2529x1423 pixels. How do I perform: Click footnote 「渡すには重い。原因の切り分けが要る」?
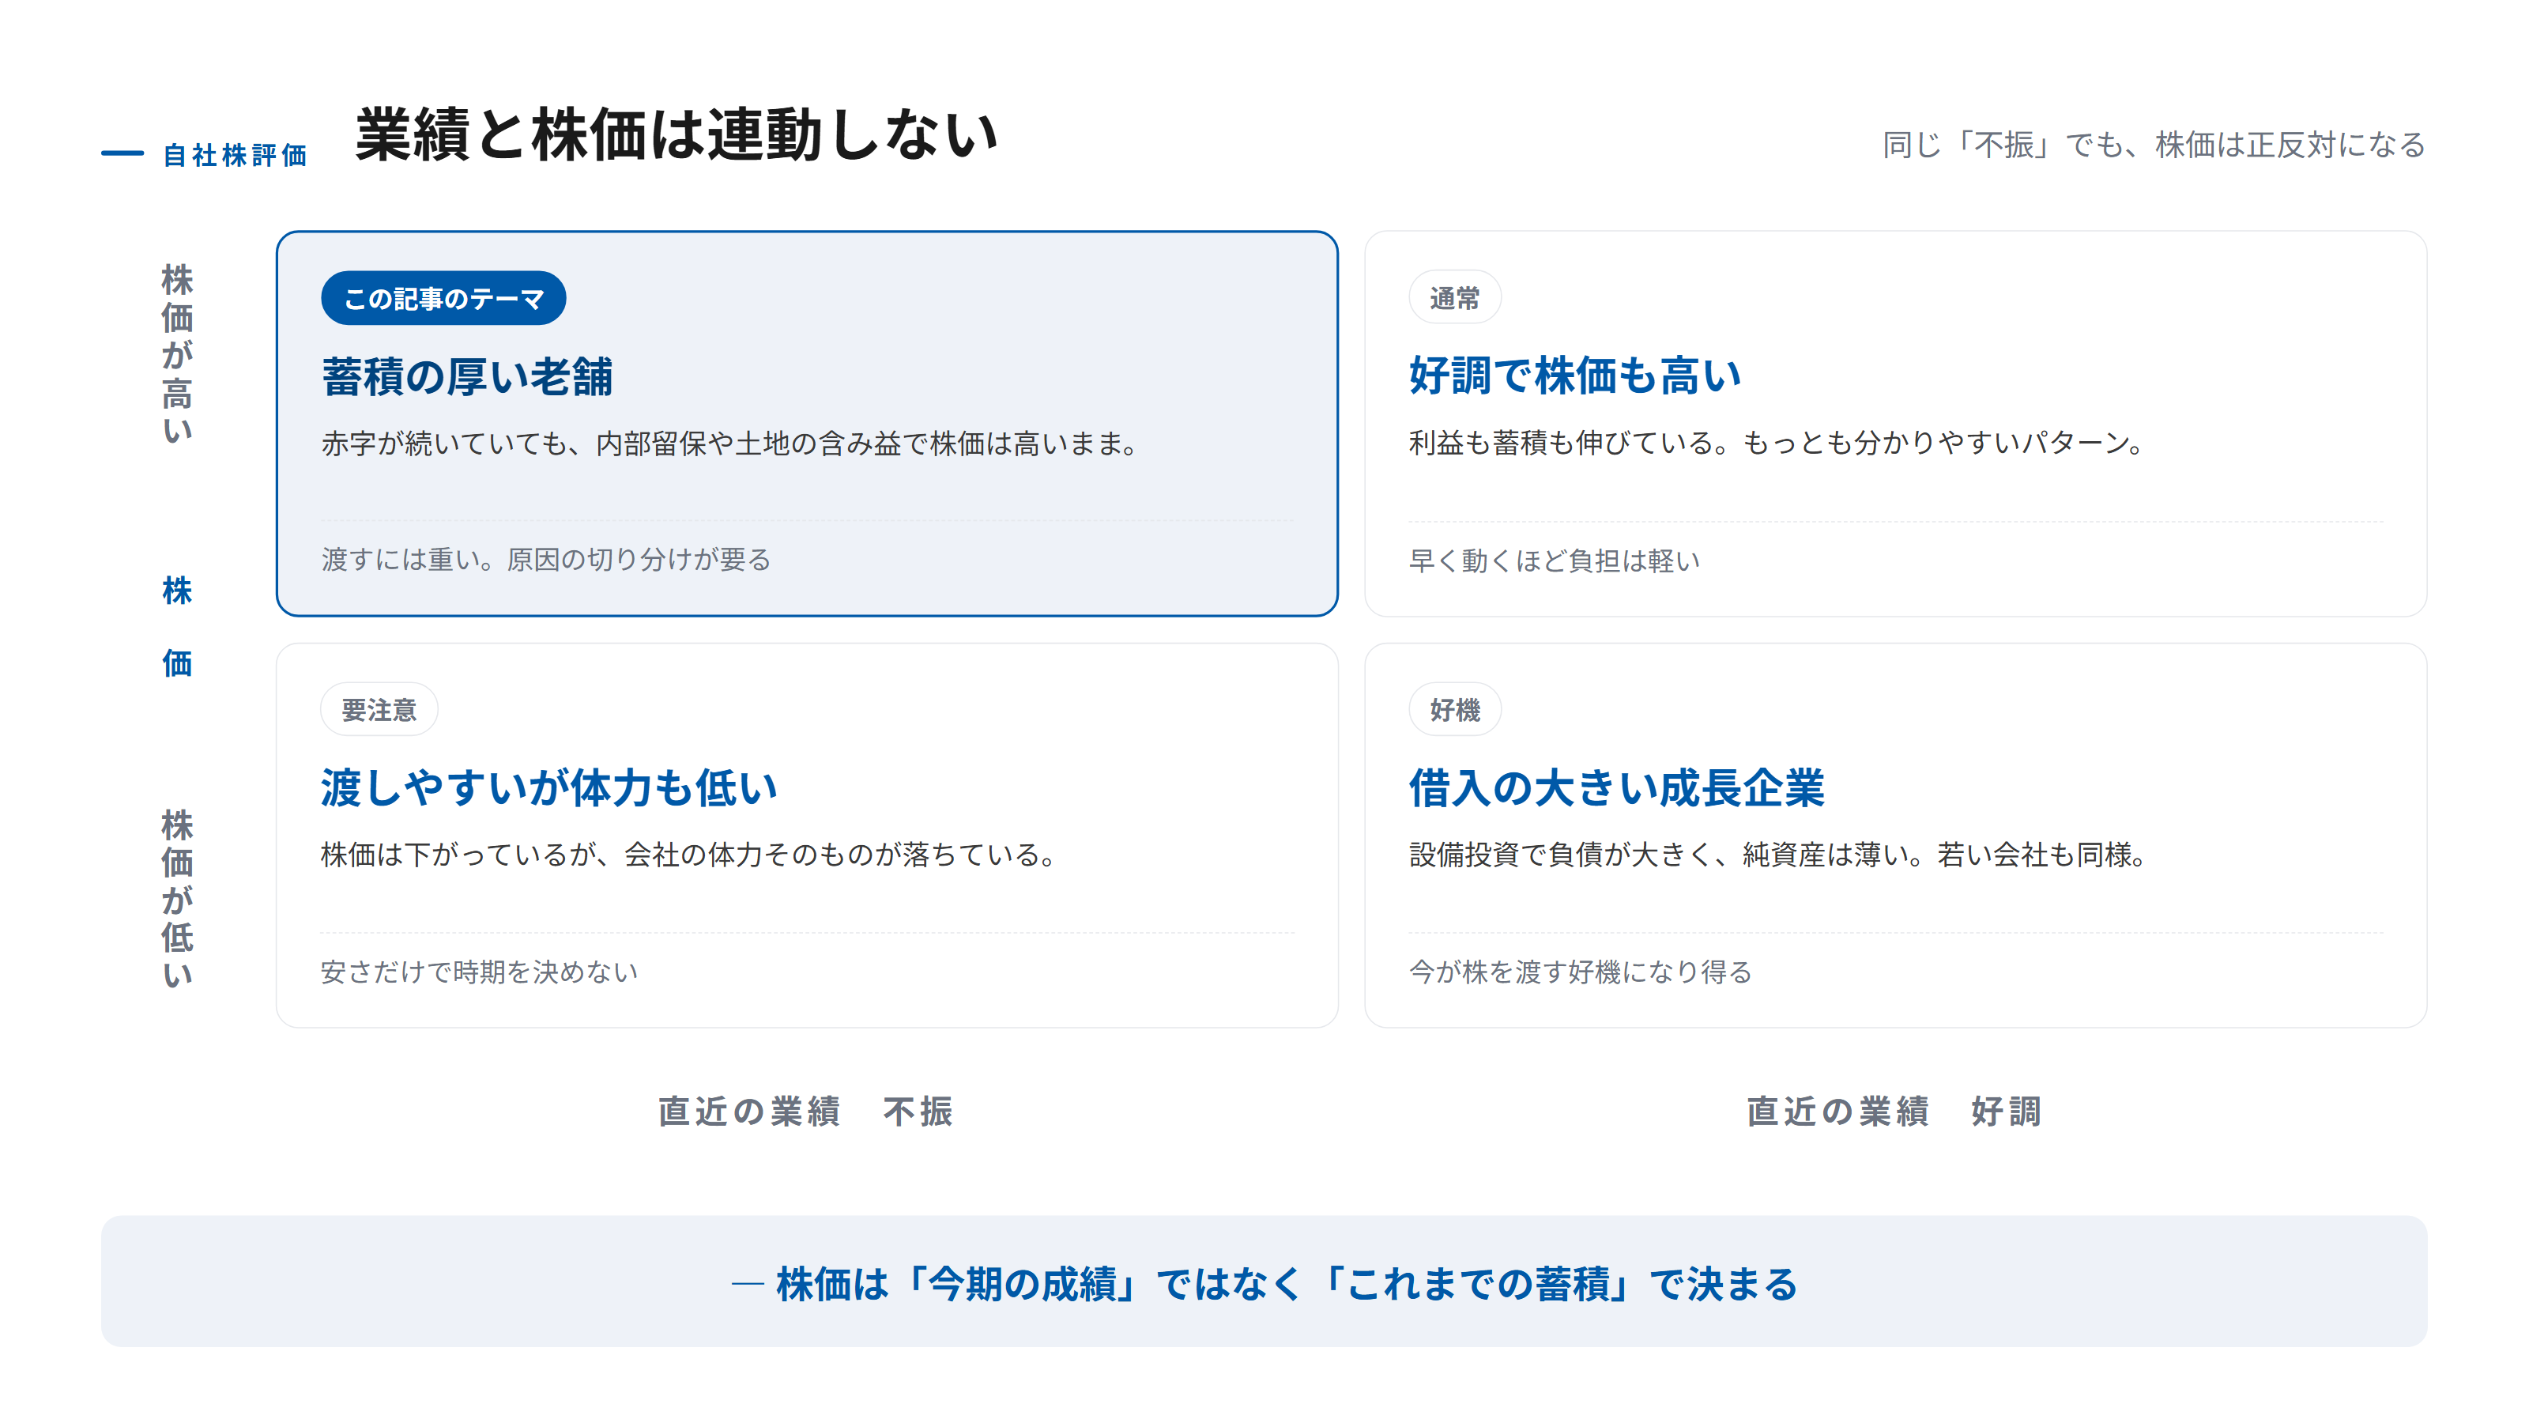546,560
